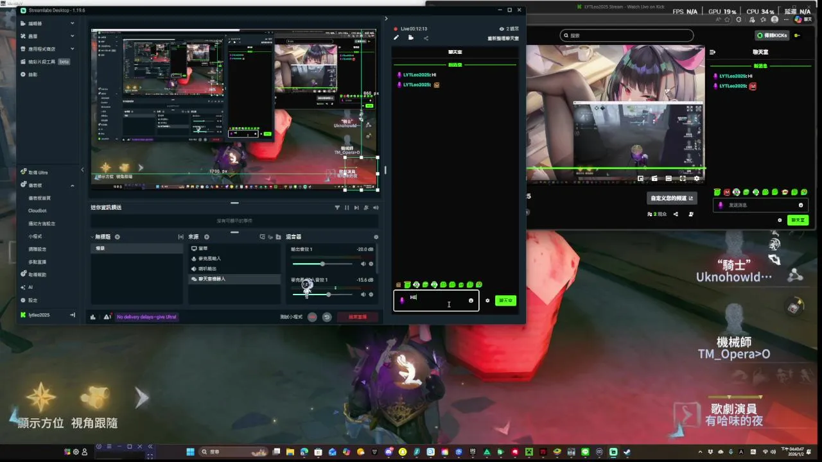Click the Streamlabs chat message input field

pos(436,300)
